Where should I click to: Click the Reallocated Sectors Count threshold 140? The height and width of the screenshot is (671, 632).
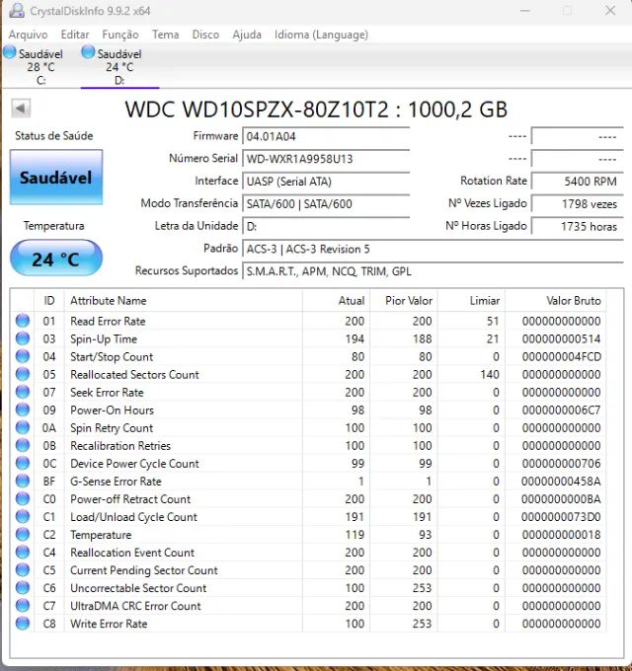(x=490, y=374)
